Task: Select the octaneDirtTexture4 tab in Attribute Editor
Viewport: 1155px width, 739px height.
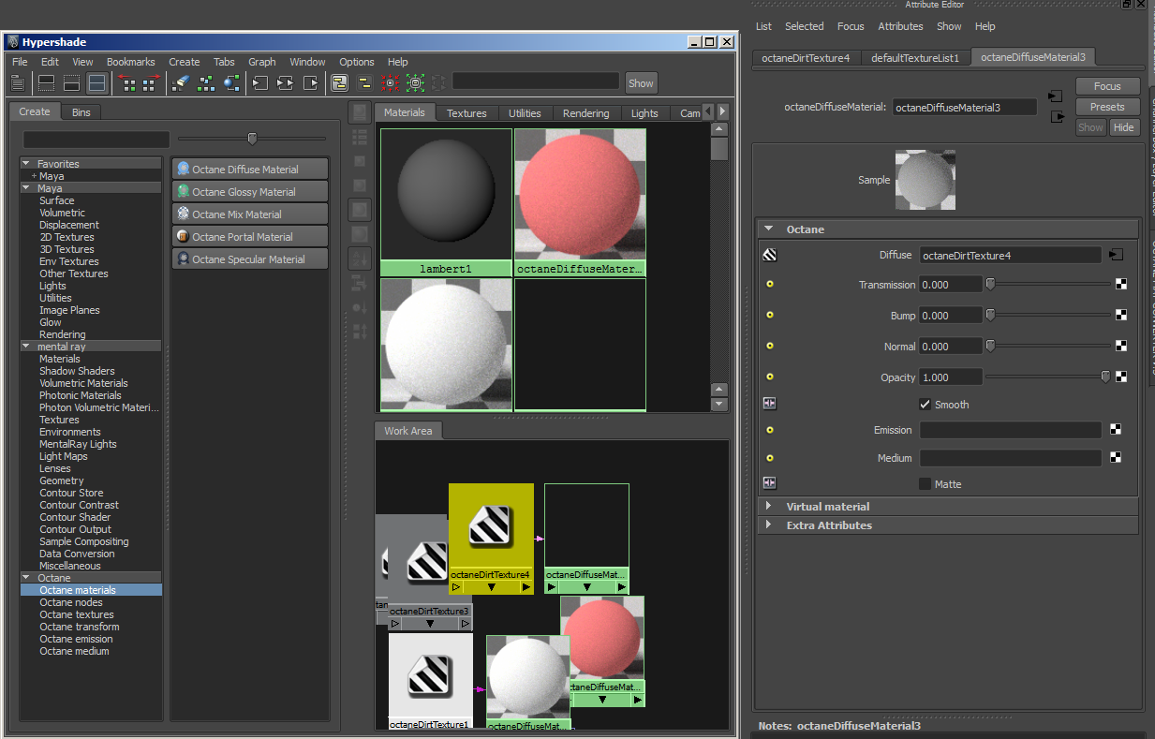Action: [x=806, y=58]
